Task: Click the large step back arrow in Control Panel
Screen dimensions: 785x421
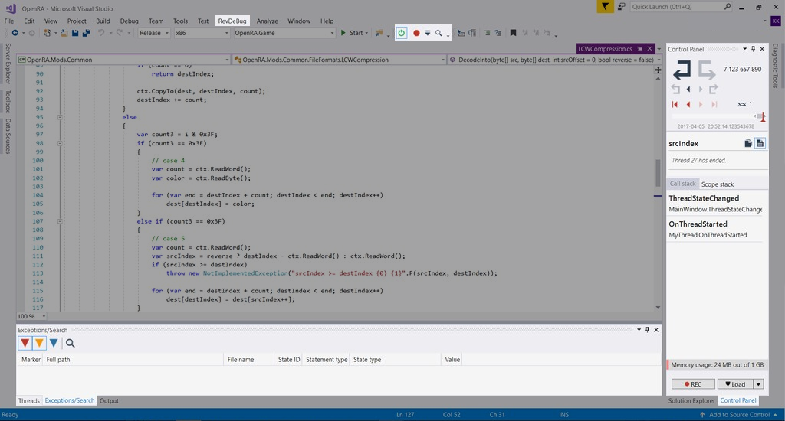Action: pos(682,70)
